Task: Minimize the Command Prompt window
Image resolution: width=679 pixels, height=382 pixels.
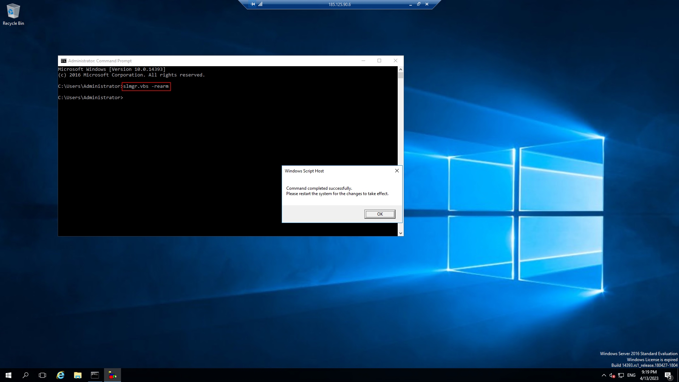Action: point(363,61)
